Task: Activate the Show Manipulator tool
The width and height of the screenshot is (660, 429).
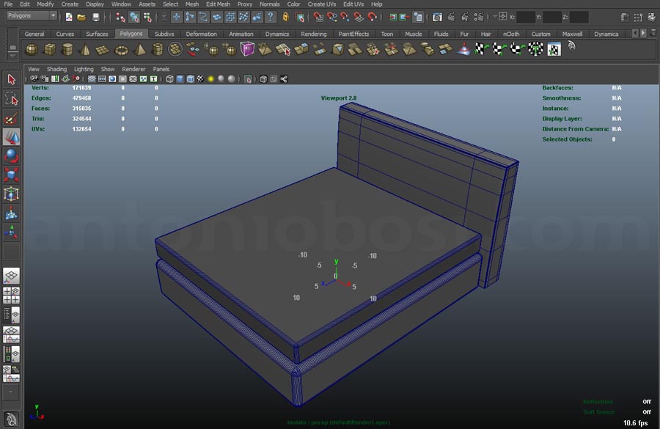Action: click(11, 232)
